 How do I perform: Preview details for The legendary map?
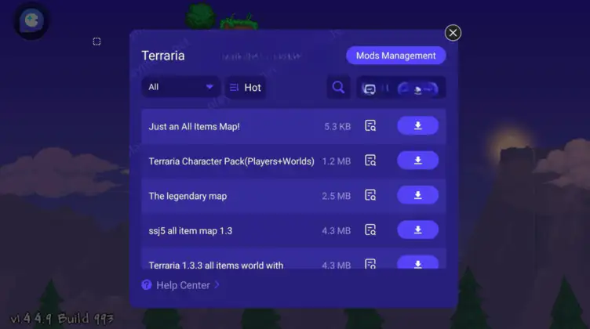[x=370, y=195]
